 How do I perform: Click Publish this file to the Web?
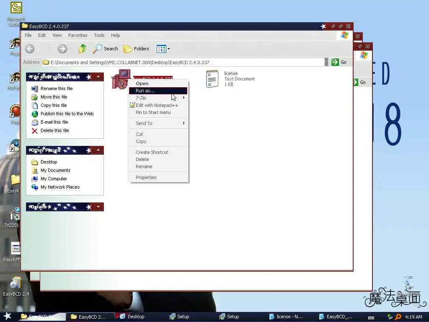[x=67, y=114]
